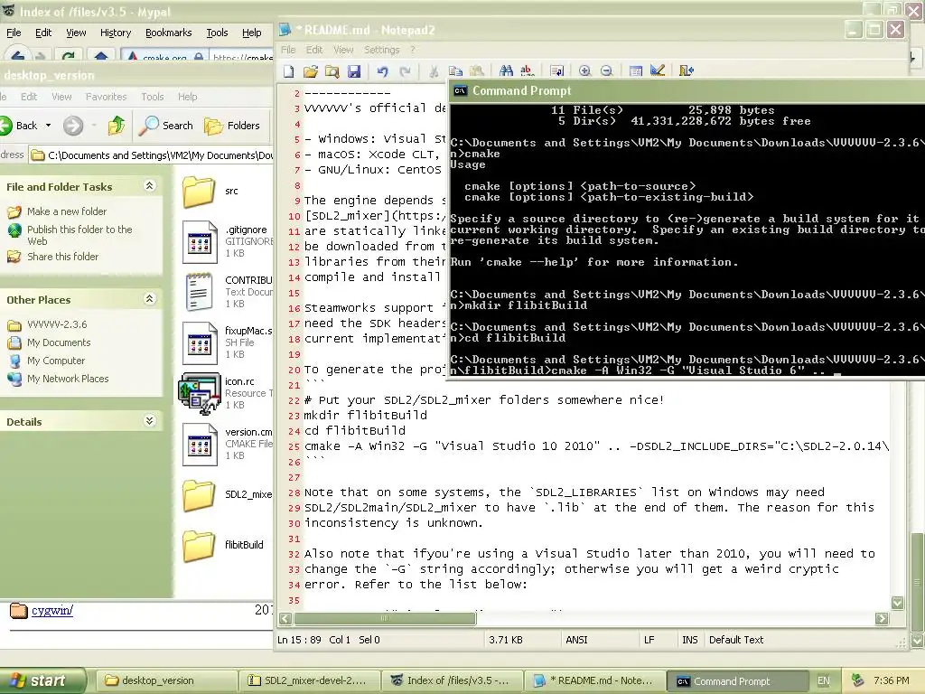Image resolution: width=925 pixels, height=694 pixels.
Task: Open the Settings menu in Notepad2
Action: (382, 50)
